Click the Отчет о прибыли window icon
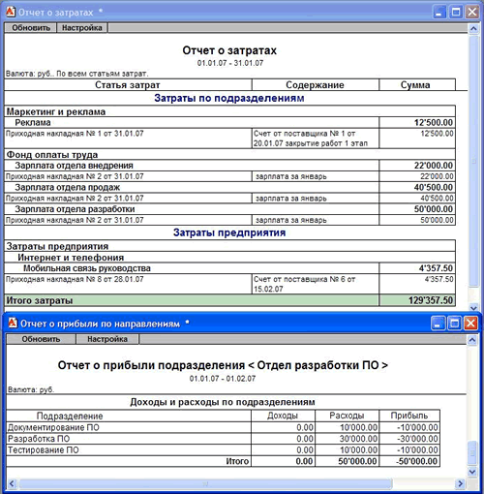Viewport: 484px width, 494px height. tap(13, 323)
